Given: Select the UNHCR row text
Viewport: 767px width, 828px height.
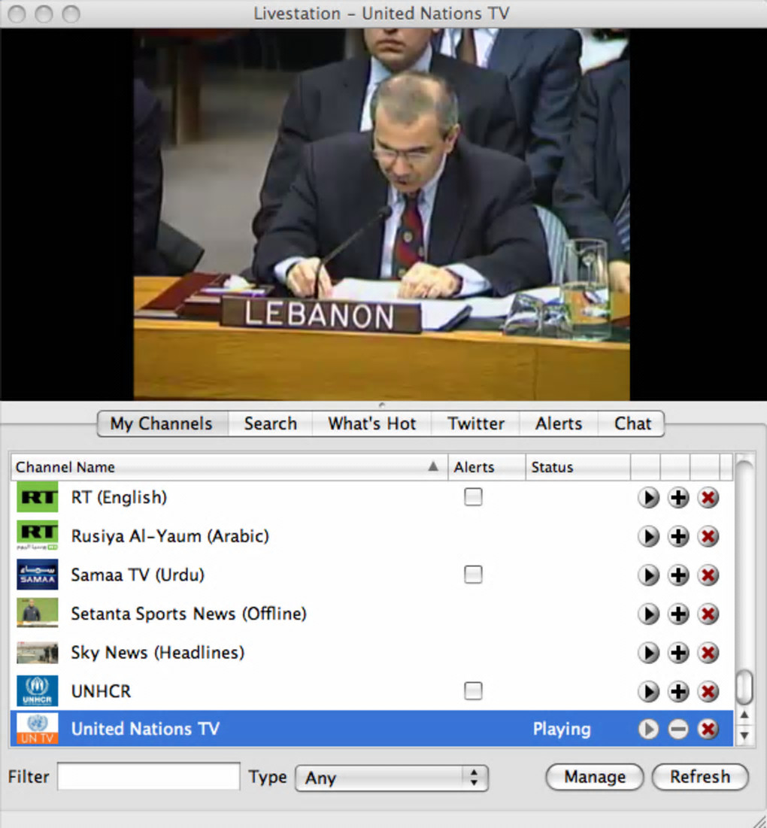Looking at the screenshot, I should point(101,691).
